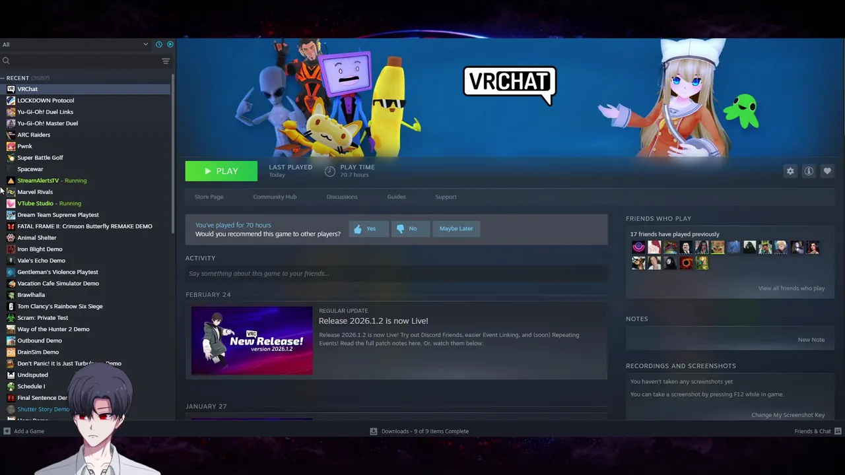Click the ARC Raiders game icon

click(11, 135)
